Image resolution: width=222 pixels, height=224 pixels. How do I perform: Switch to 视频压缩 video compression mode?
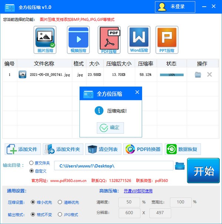tap(78, 40)
